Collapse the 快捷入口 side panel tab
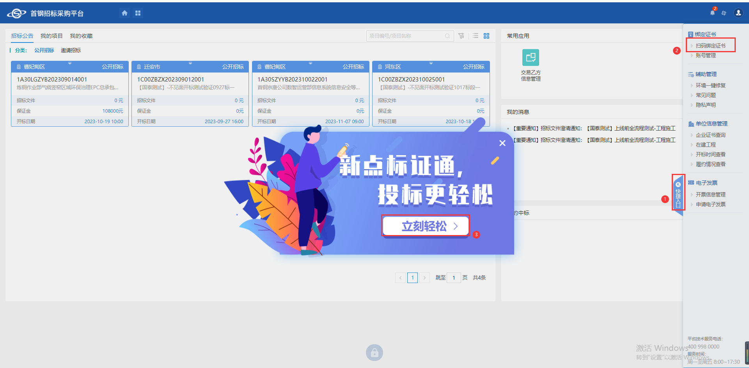 tap(678, 193)
